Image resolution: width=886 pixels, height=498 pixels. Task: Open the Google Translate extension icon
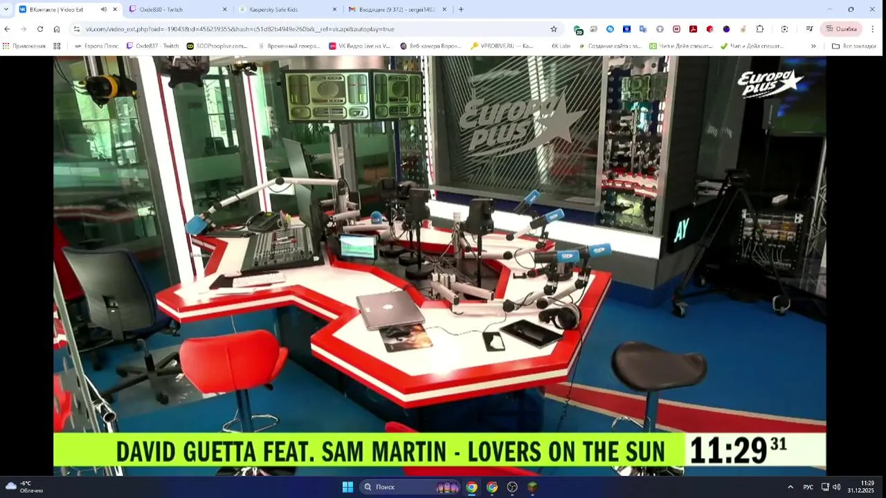coord(643,29)
